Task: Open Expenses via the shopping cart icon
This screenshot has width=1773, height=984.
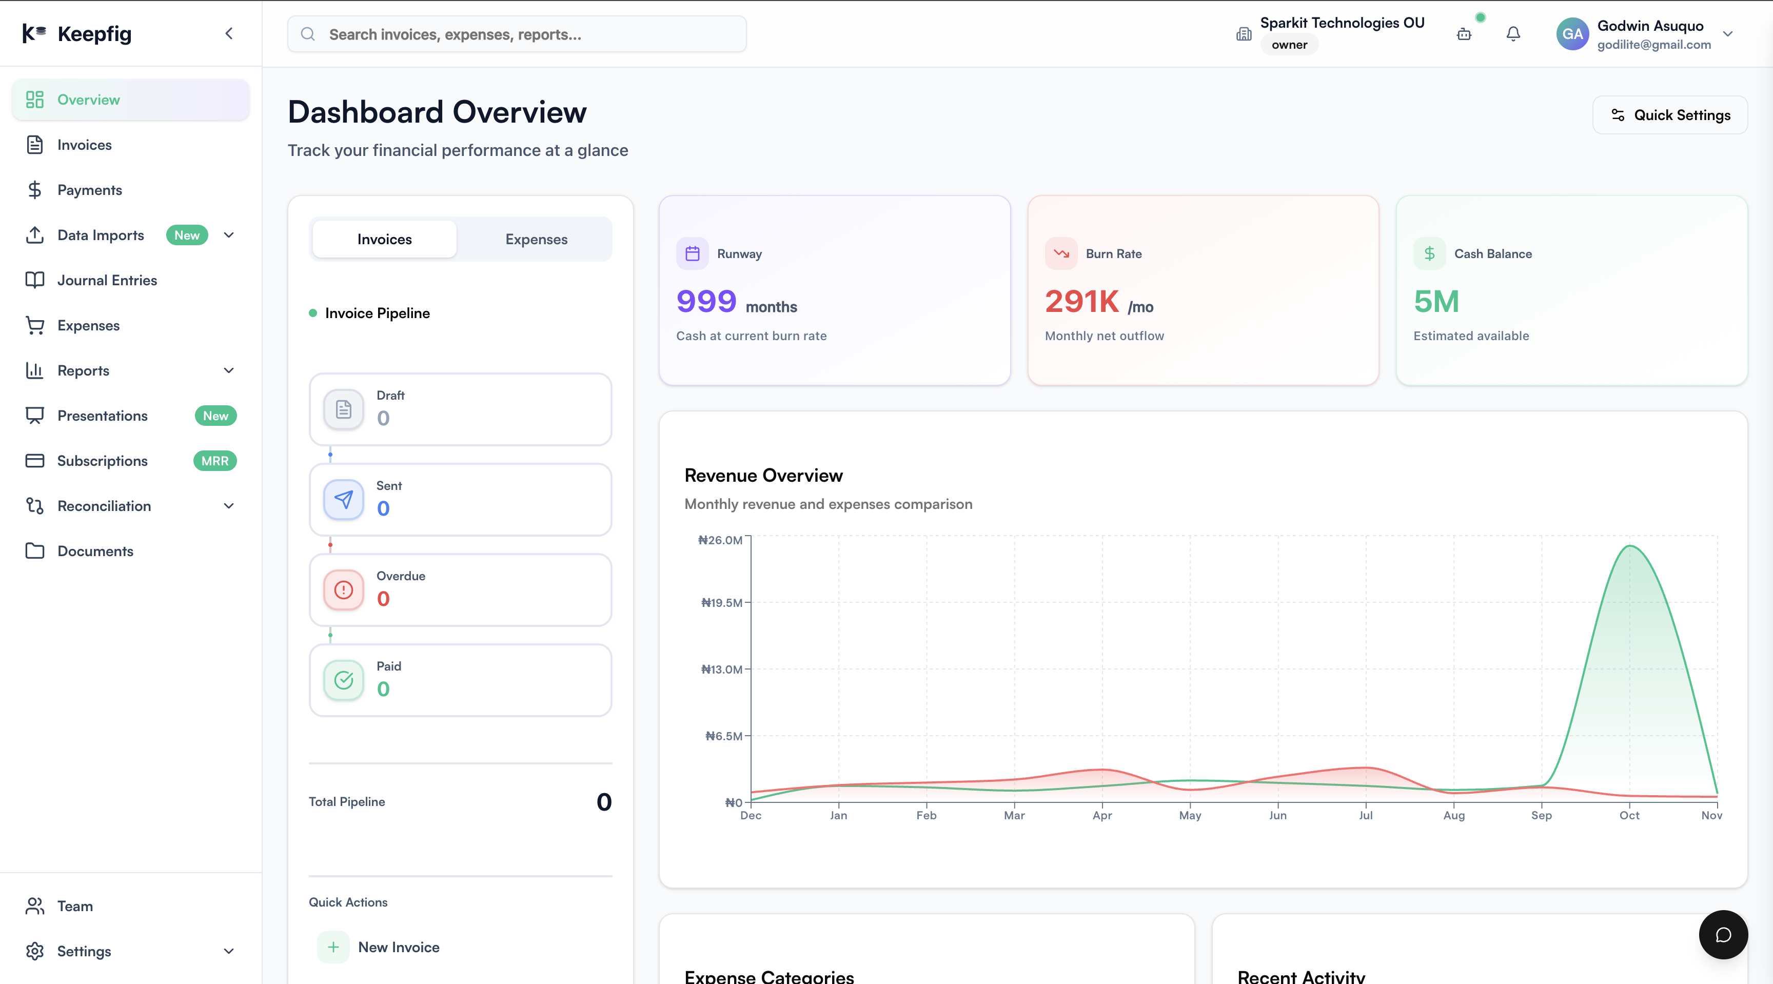Action: pos(35,325)
